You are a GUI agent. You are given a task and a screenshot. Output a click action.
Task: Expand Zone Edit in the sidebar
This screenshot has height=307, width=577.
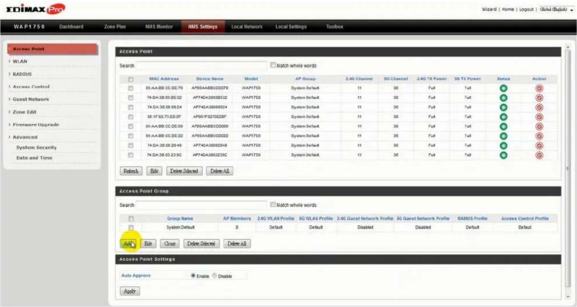(25, 112)
